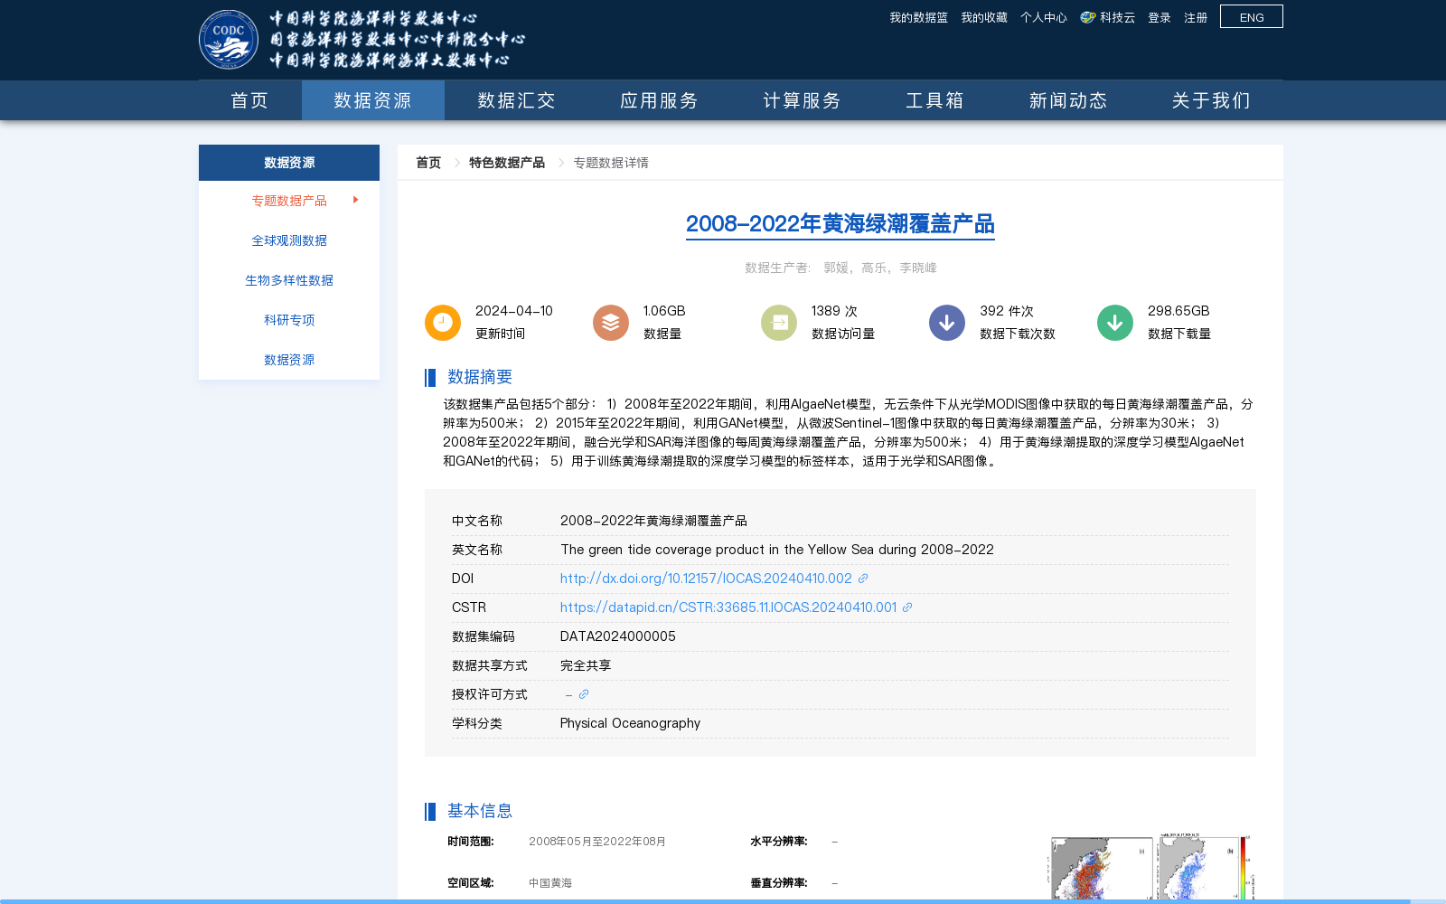Click the 登录 login link
1446x904 pixels.
tap(1159, 16)
